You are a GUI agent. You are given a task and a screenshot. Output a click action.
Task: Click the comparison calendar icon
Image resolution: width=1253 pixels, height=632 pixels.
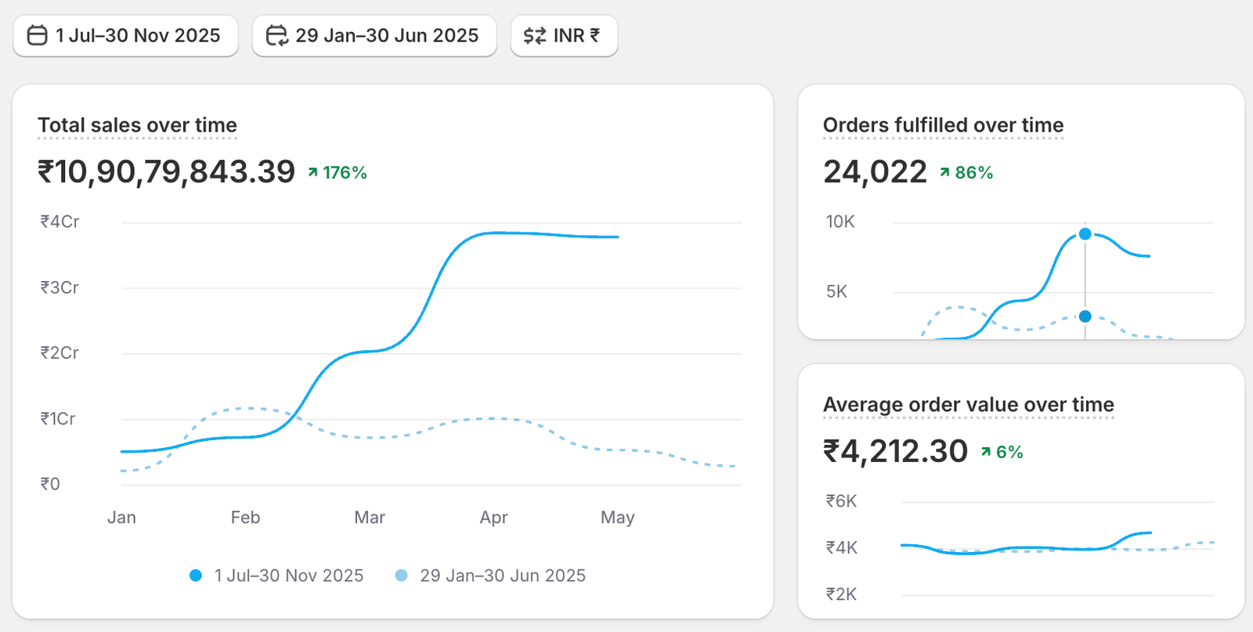(276, 36)
